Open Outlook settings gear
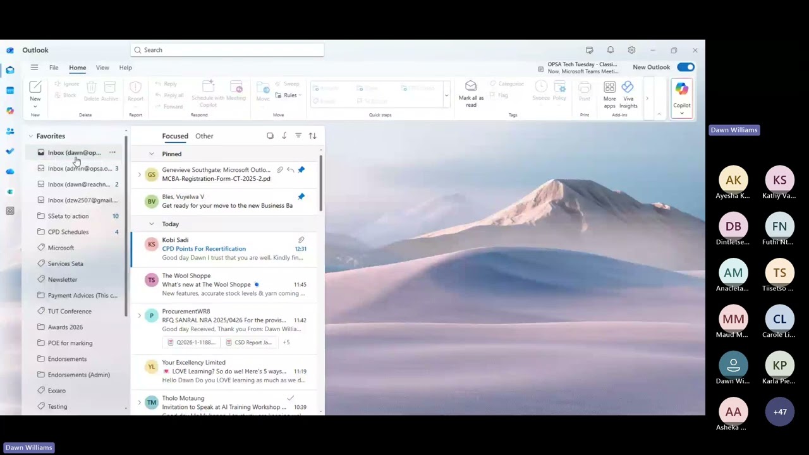Screen dimensions: 809x455 pyautogui.click(x=631, y=50)
